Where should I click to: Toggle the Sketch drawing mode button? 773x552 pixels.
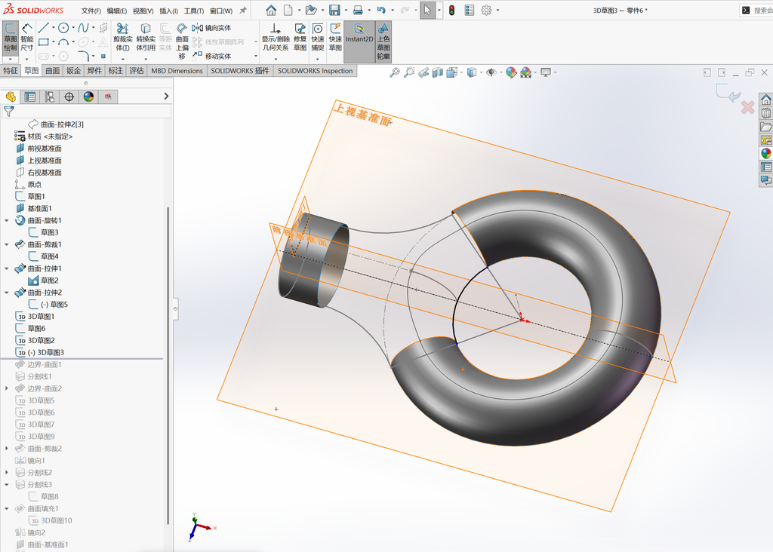pos(11,38)
